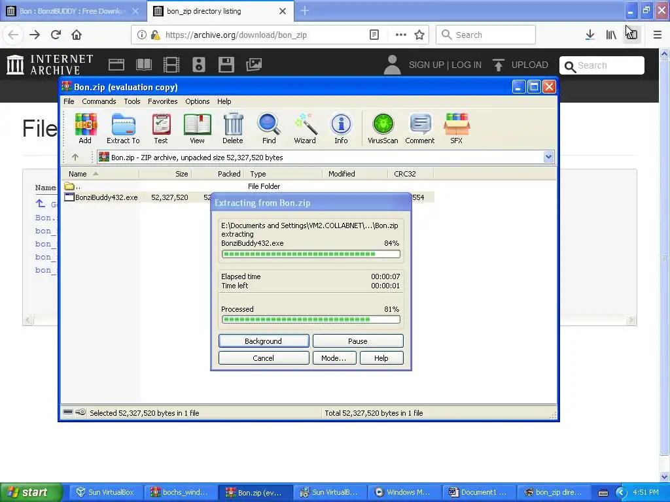Open the Extract To tool
Screen dimensions: 670x502
tap(123, 129)
